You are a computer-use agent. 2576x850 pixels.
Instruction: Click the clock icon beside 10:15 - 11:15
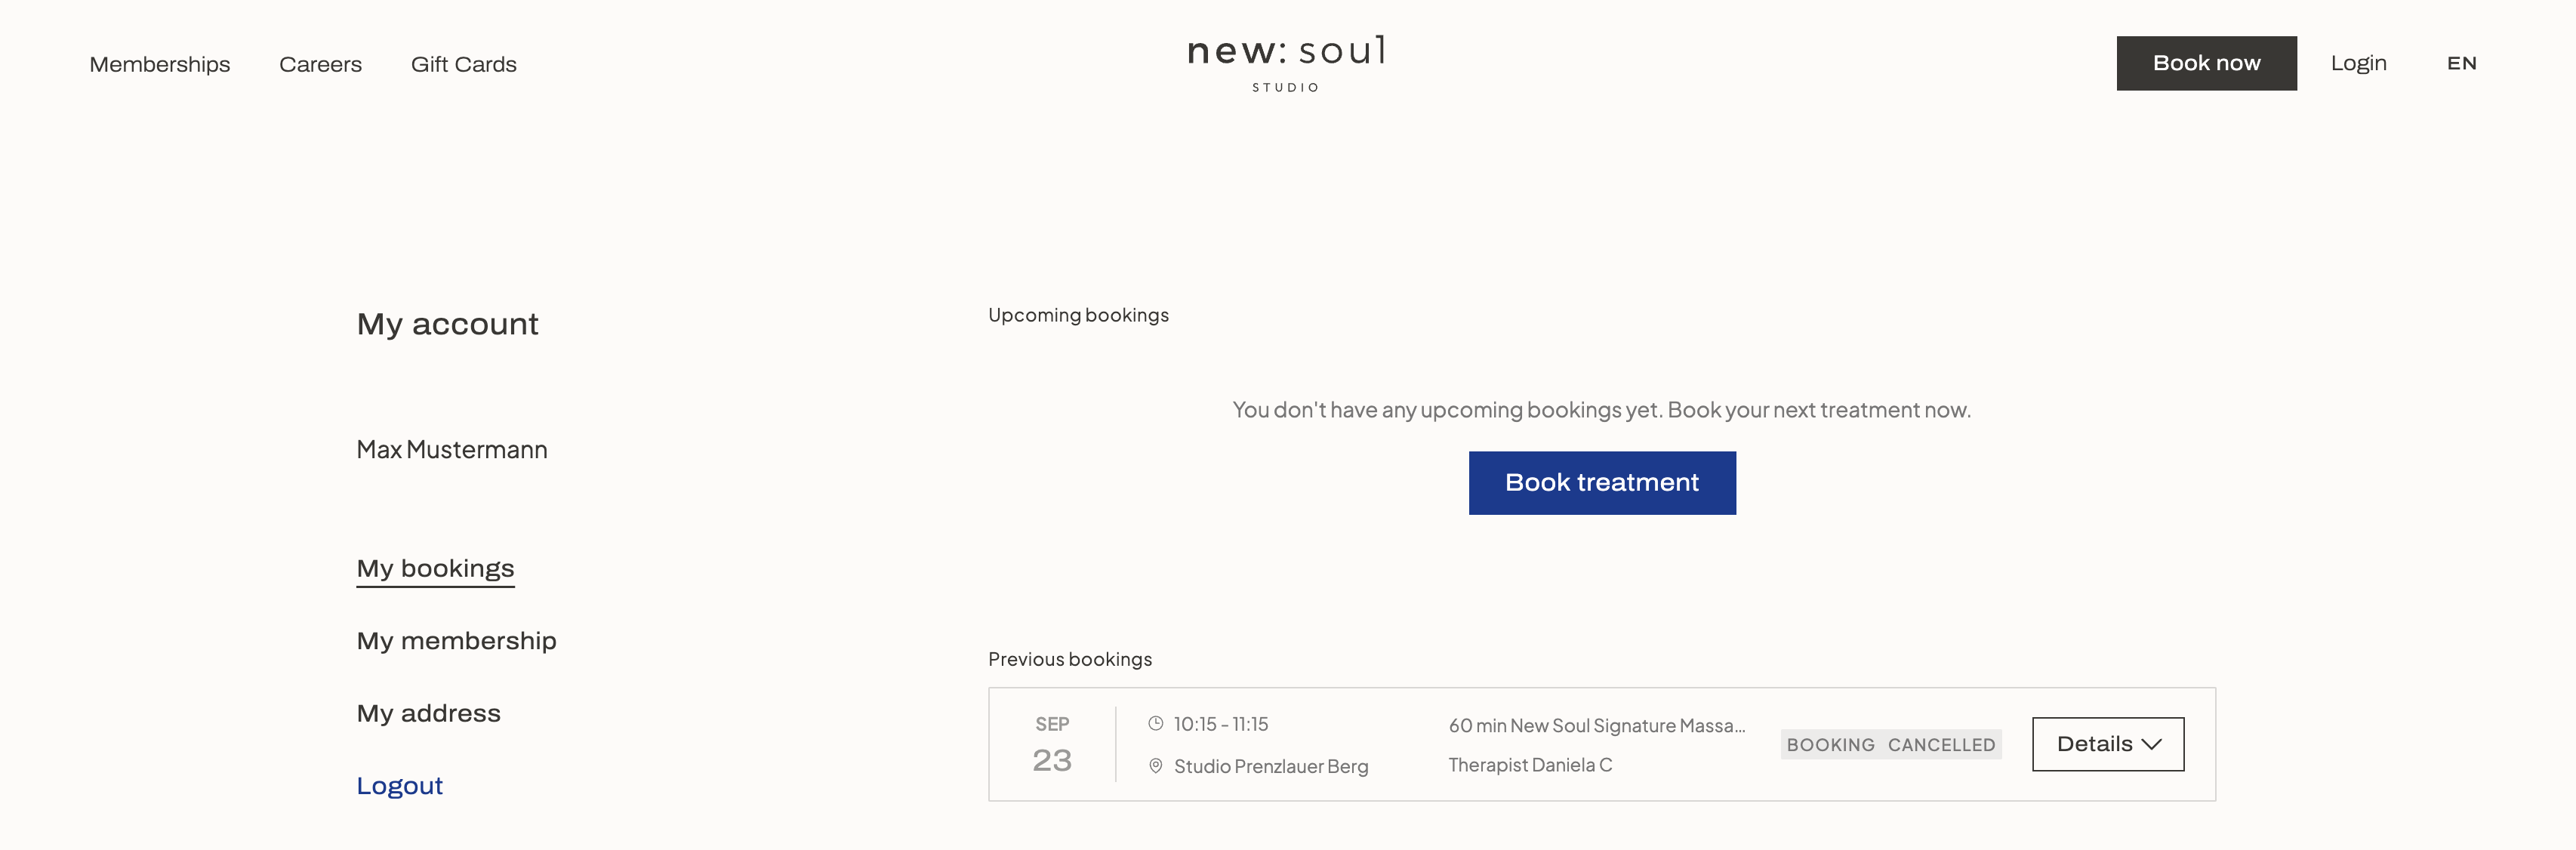1155,723
